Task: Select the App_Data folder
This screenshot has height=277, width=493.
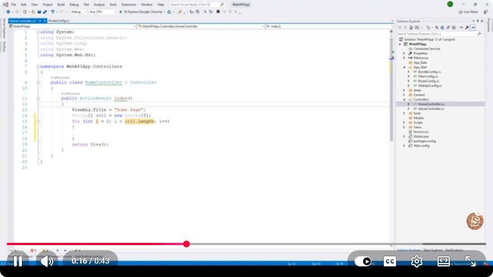Action: coord(420,63)
